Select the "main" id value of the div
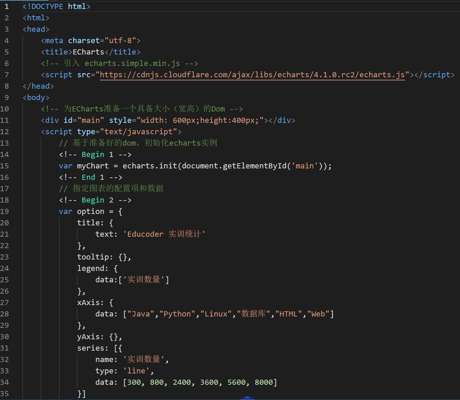Image resolution: width=460 pixels, height=400 pixels. pos(91,120)
